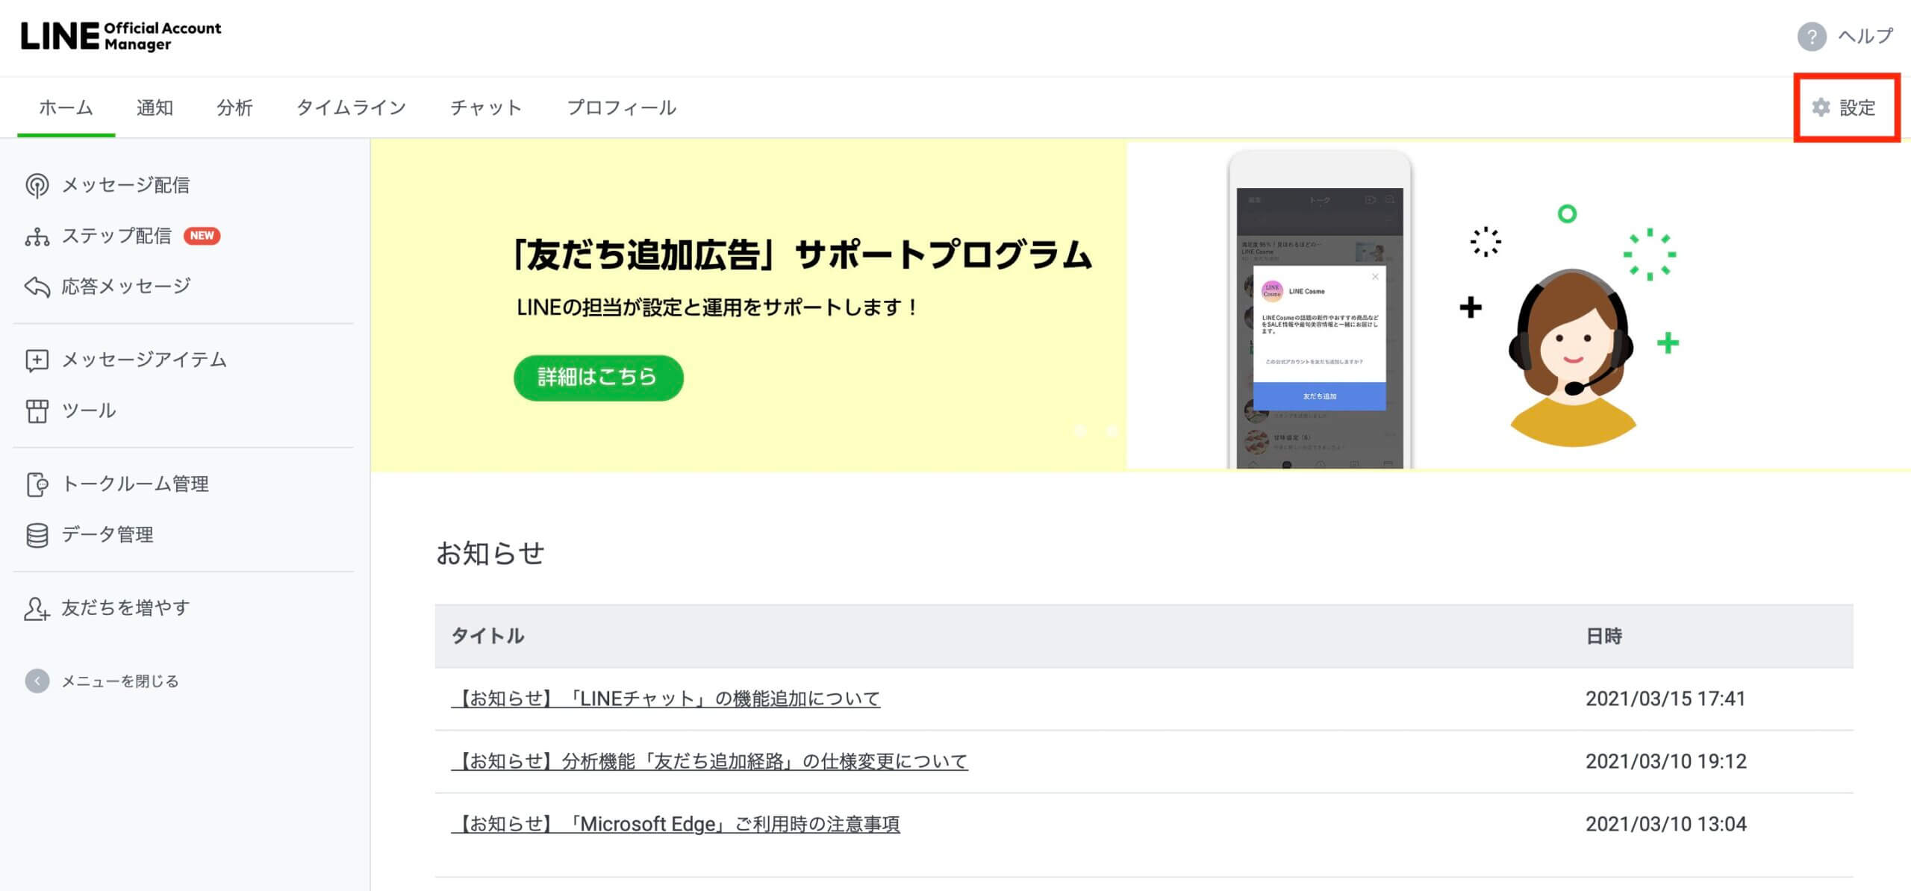Click the お知らせ section heading
The height and width of the screenshot is (891, 1911).
(490, 553)
